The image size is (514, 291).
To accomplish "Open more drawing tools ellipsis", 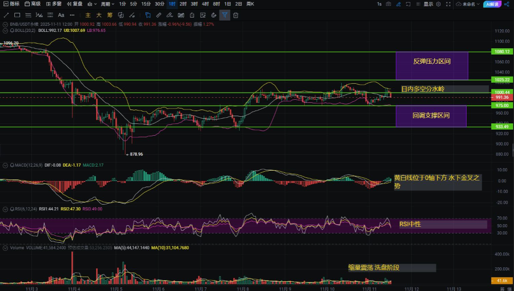I will [x=72, y=15].
